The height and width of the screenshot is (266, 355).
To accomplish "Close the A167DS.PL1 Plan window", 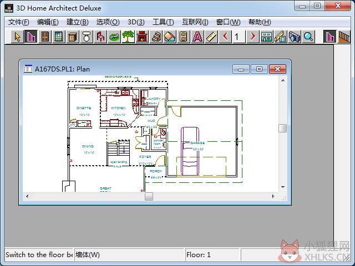I will tap(277, 69).
